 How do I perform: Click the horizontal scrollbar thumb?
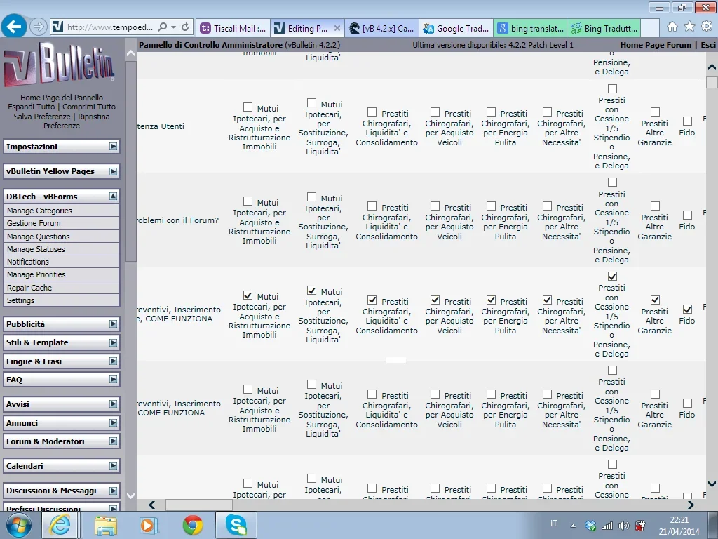198,505
